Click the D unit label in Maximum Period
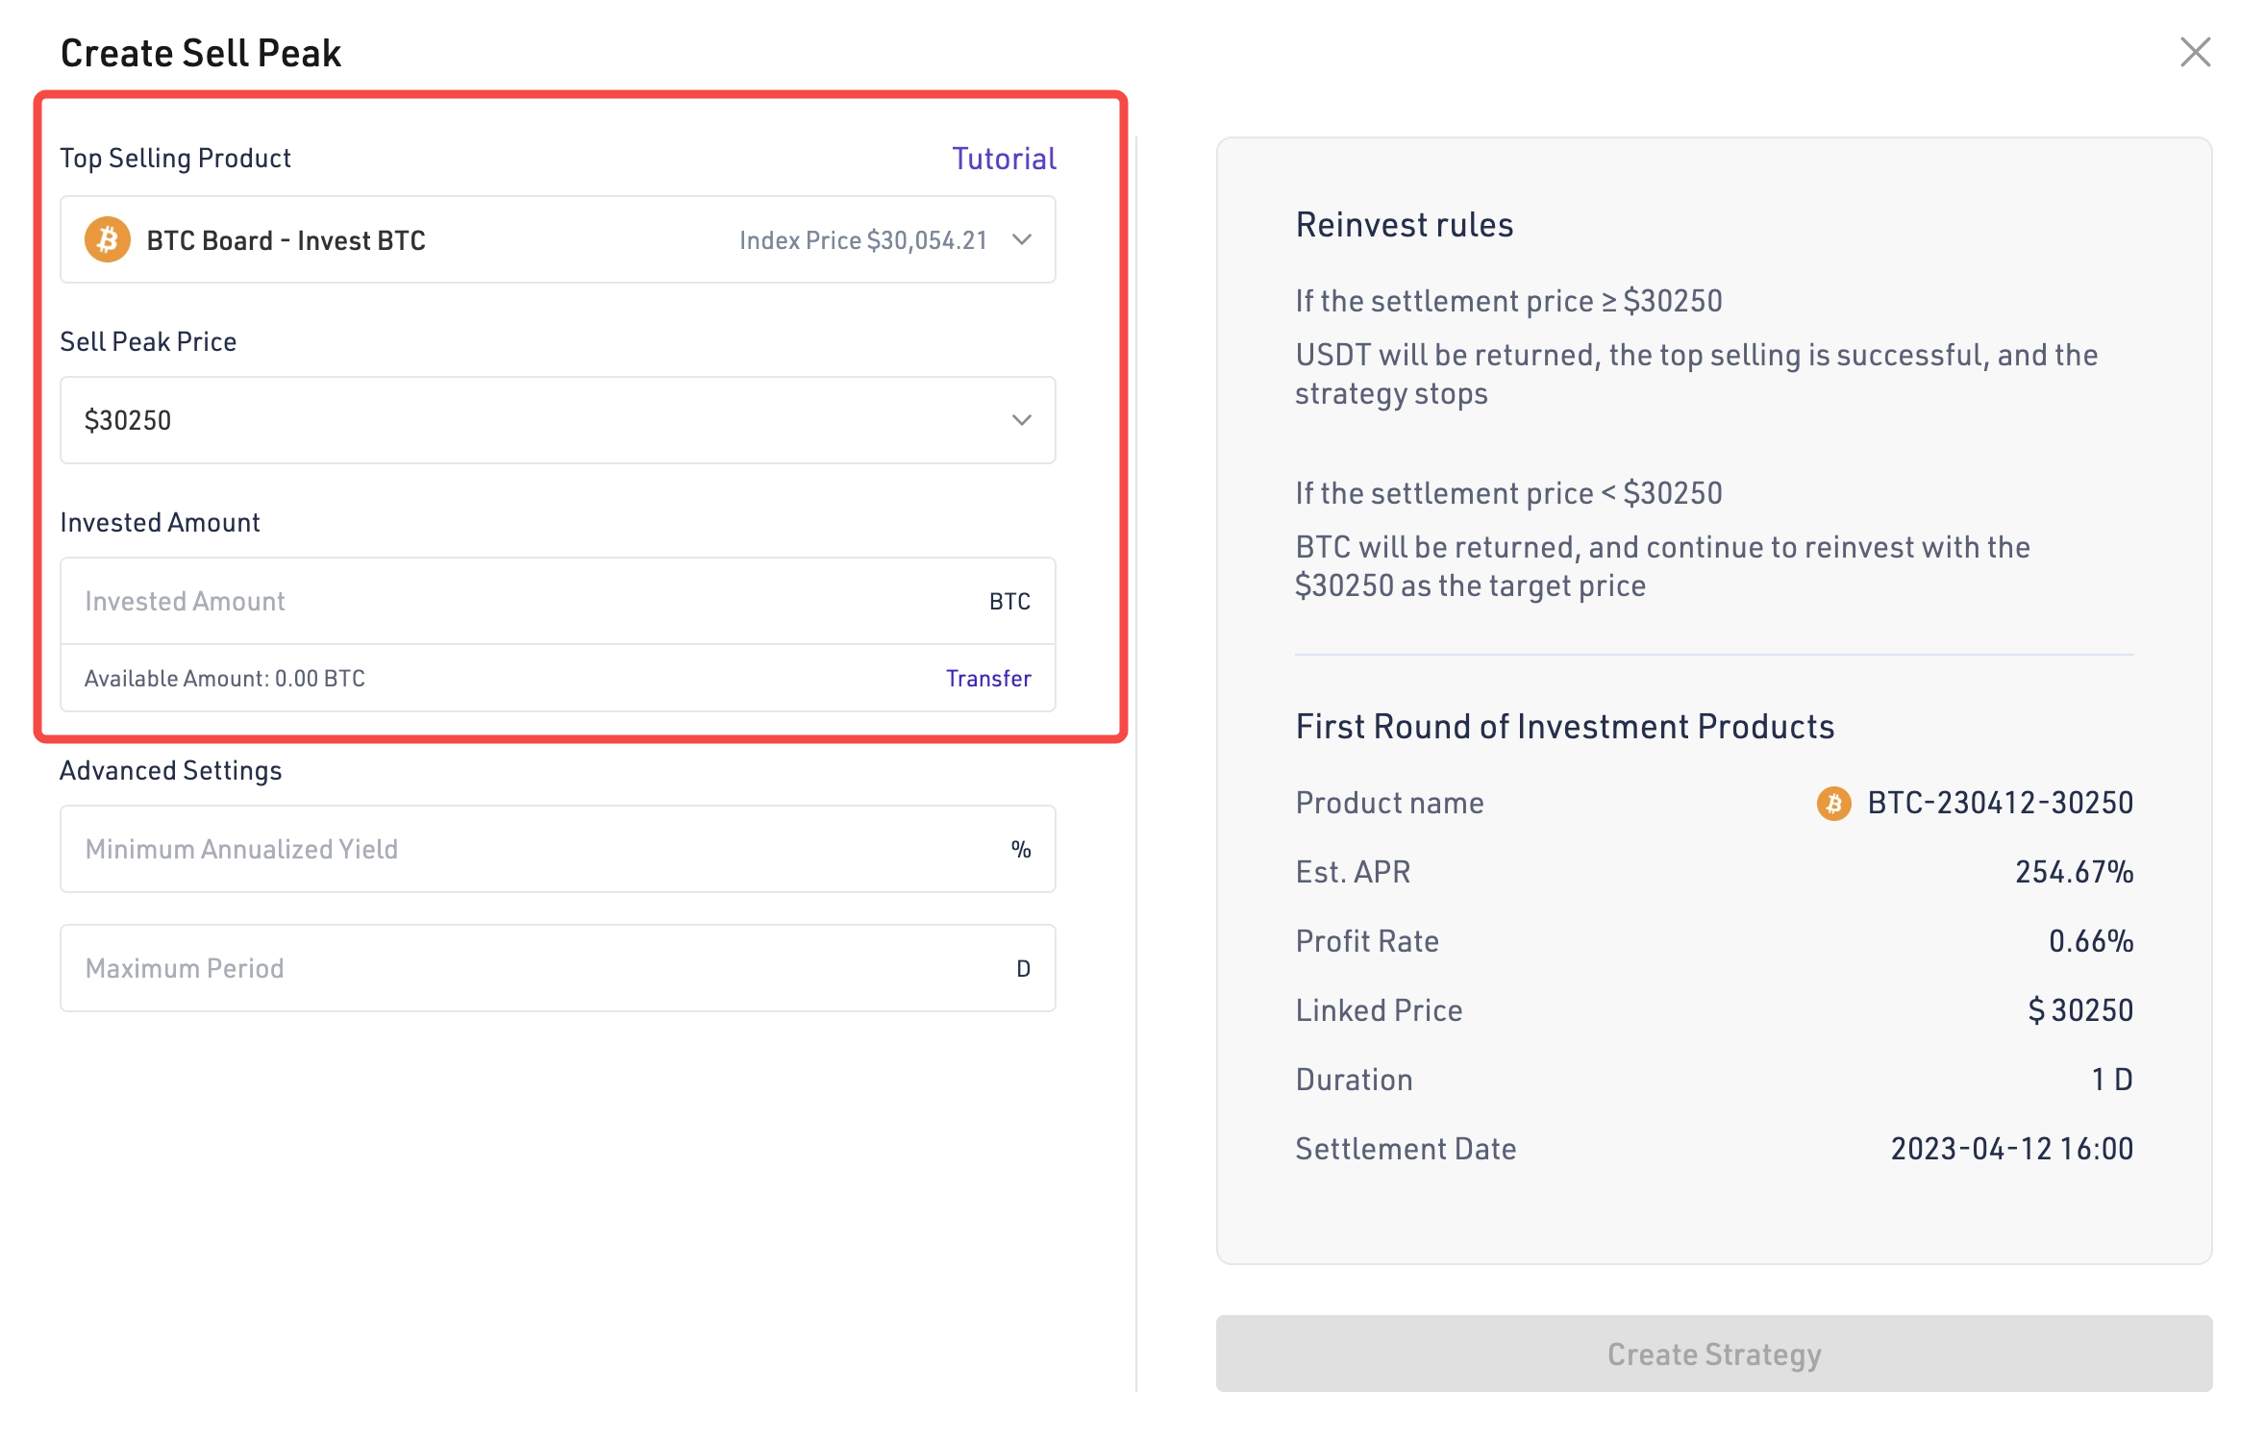 (1024, 968)
